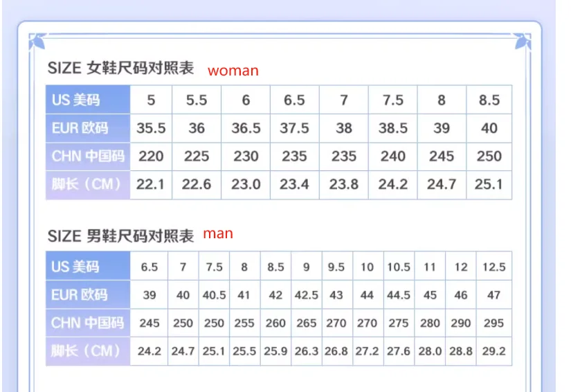Click the CHN size cell '275'

(x=399, y=323)
